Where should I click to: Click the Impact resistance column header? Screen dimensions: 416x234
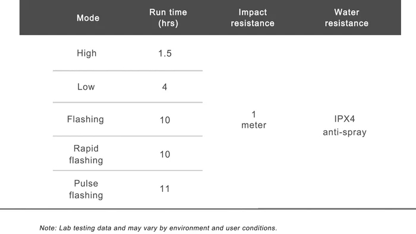tap(253, 18)
